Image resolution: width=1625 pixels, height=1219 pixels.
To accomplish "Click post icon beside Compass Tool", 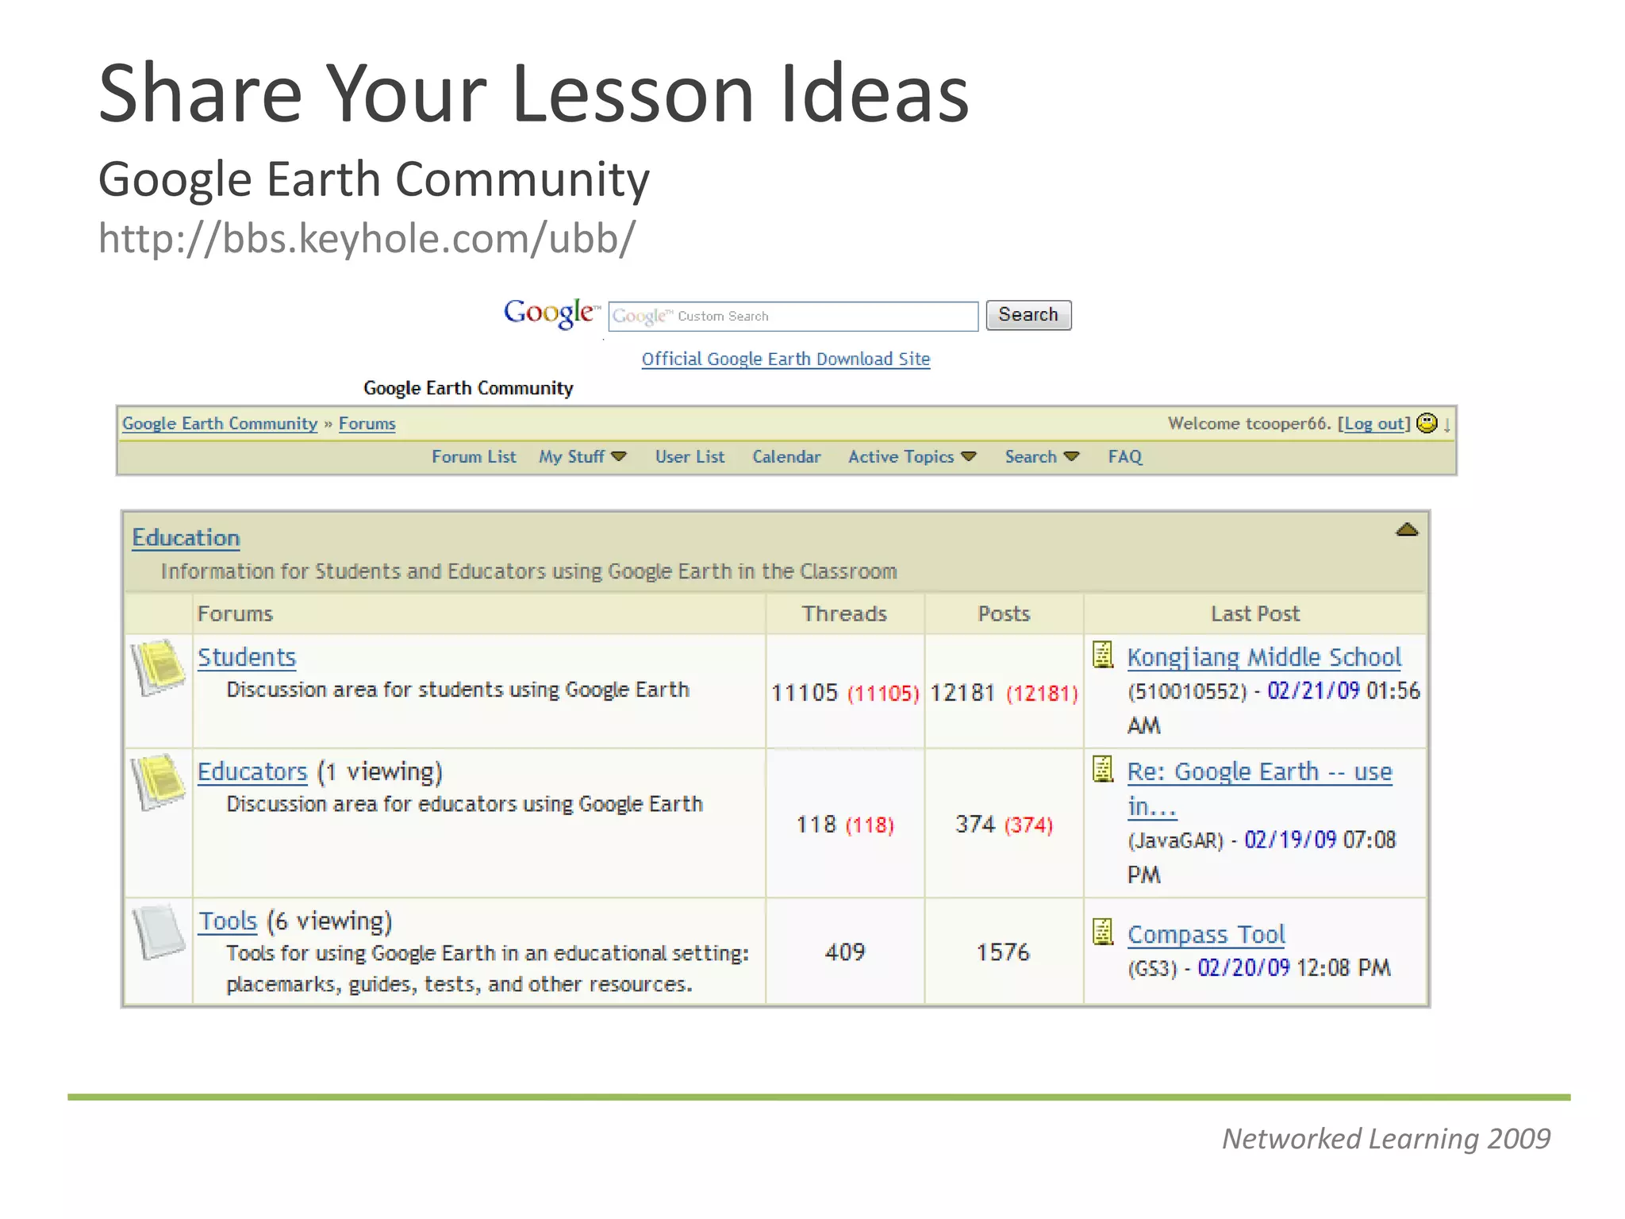I will point(1103,932).
